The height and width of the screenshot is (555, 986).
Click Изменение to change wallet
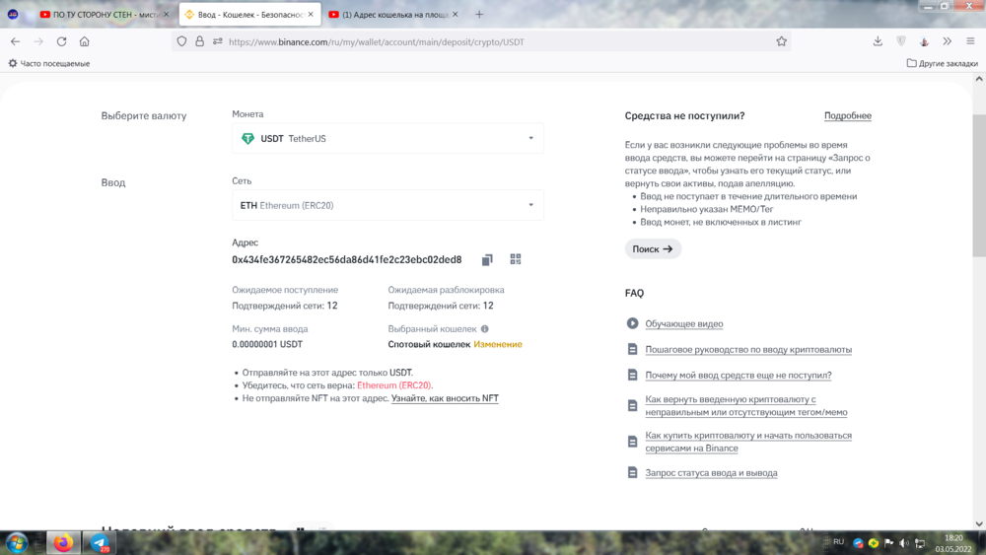click(x=498, y=344)
